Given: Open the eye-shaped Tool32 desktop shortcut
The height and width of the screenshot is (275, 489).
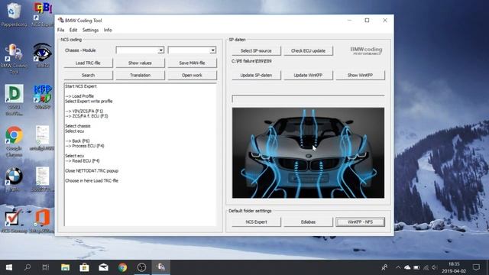Looking at the screenshot, I should pos(43,56).
